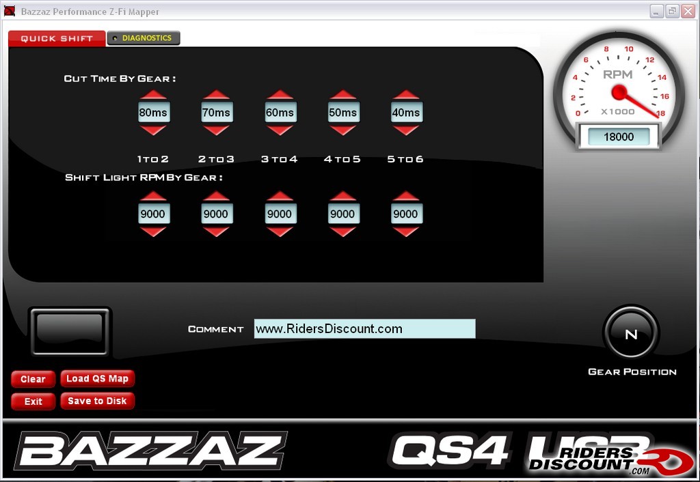Screen dimensions: 700x482
Task: Click Load QS Map
Action: (x=97, y=378)
